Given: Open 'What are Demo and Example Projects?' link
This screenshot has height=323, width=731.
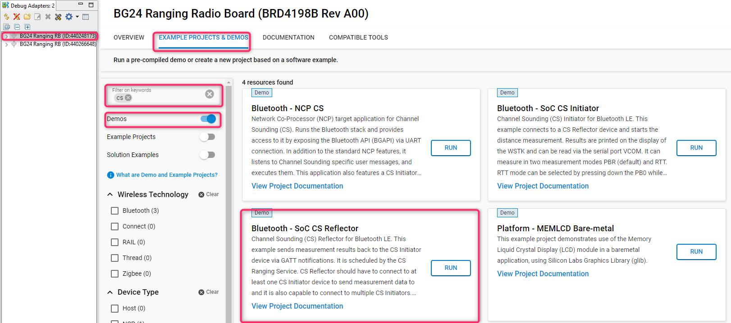Looking at the screenshot, I should pos(167,175).
